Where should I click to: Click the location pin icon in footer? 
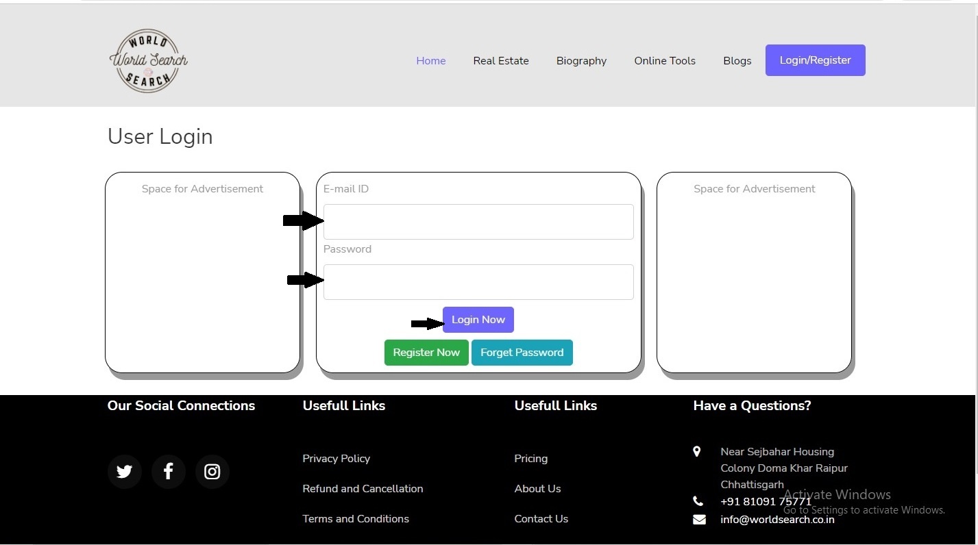click(697, 452)
